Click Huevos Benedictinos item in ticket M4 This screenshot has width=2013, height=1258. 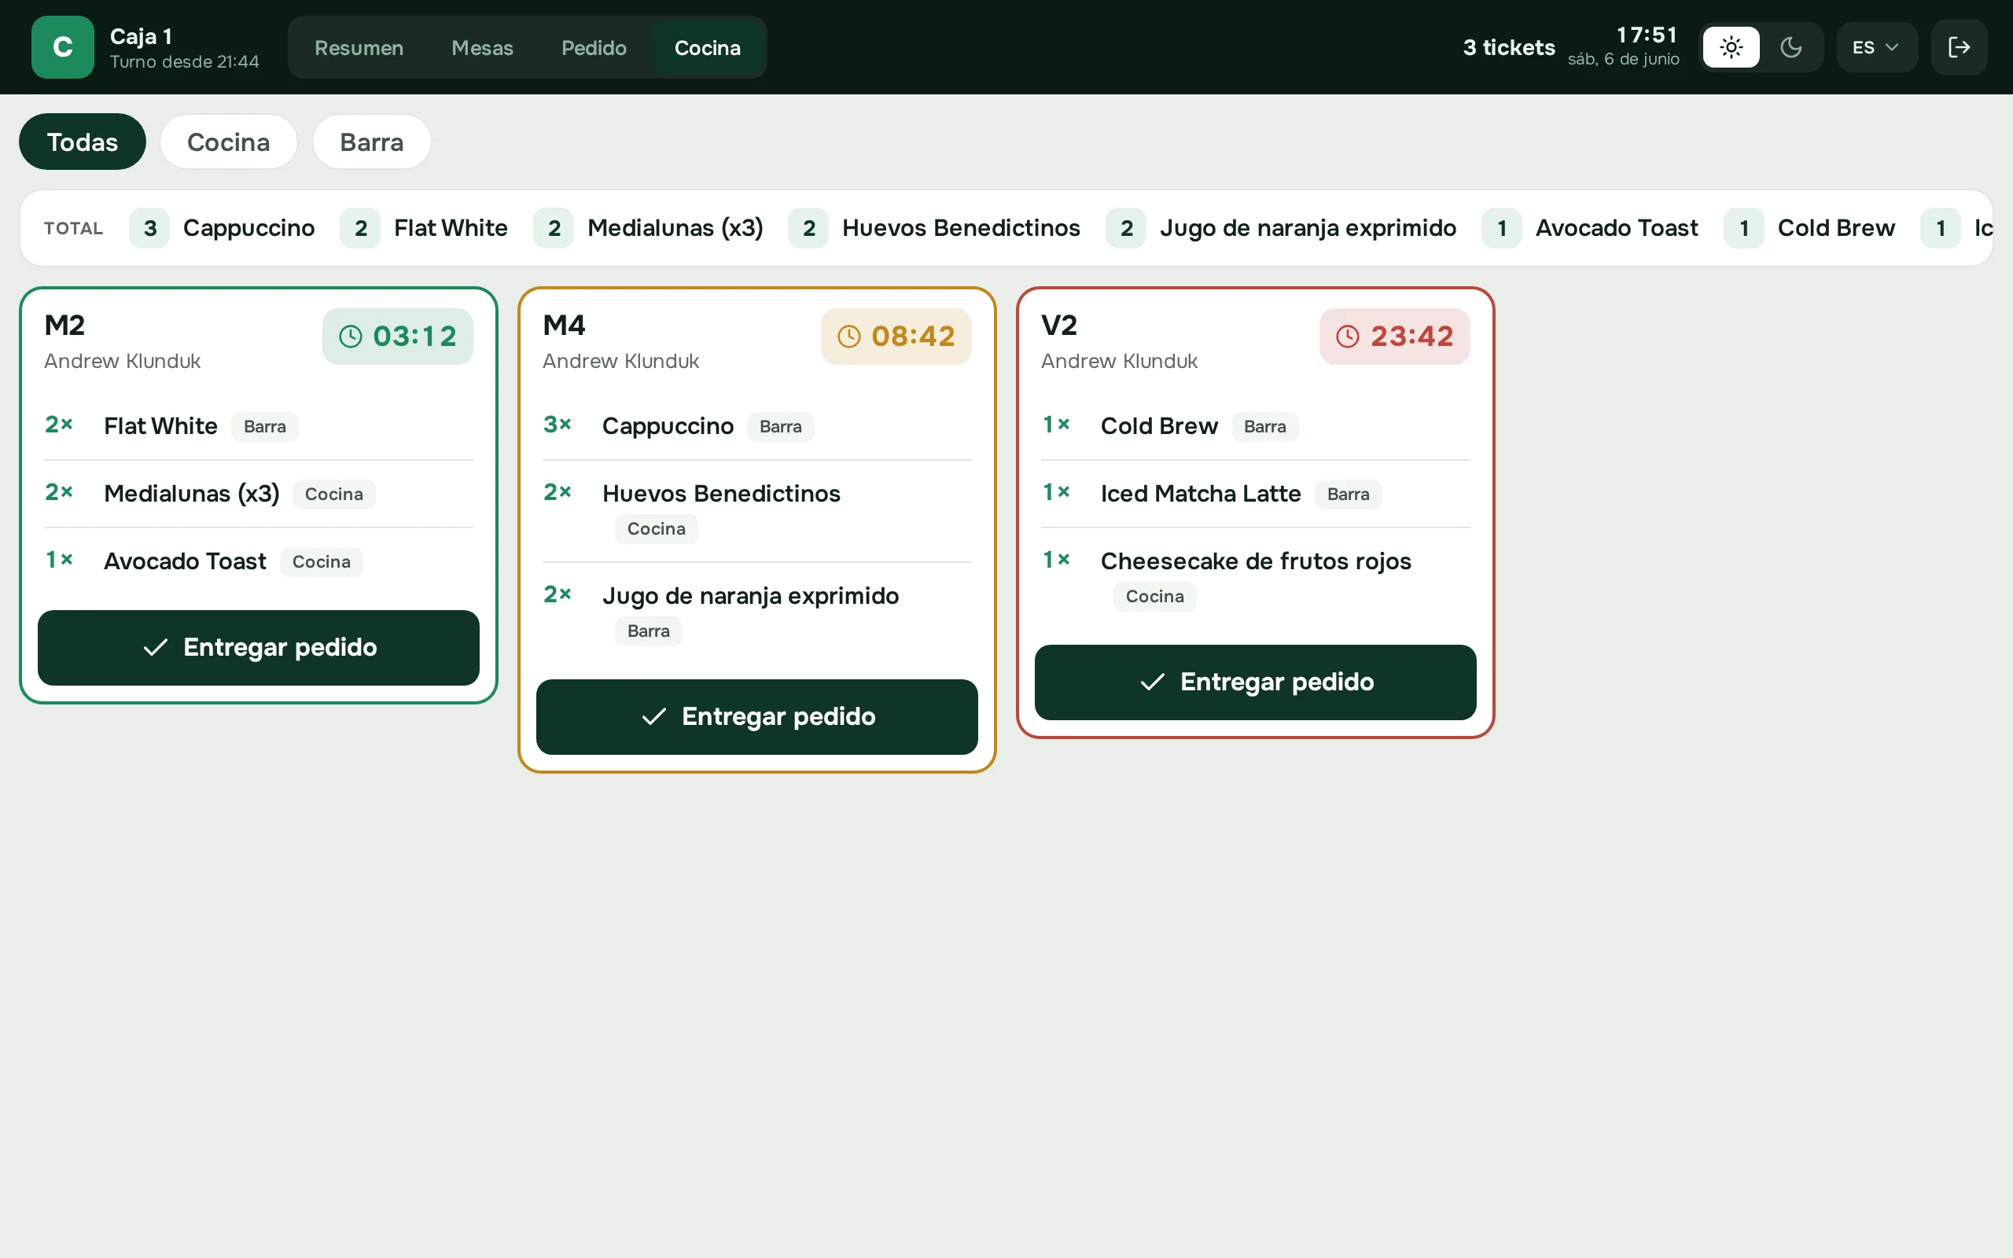[x=721, y=494]
